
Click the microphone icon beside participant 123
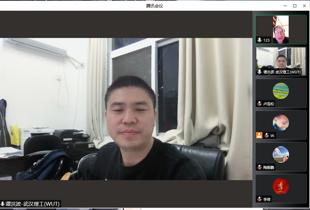point(260,40)
